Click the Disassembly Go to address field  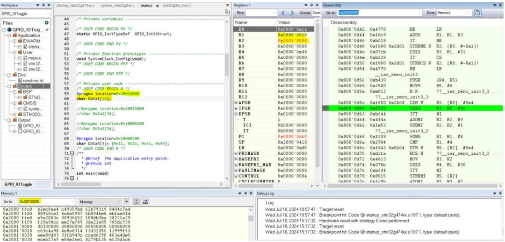coord(380,13)
